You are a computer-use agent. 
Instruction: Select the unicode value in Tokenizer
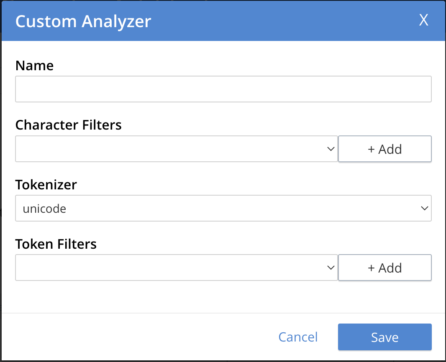(x=44, y=209)
